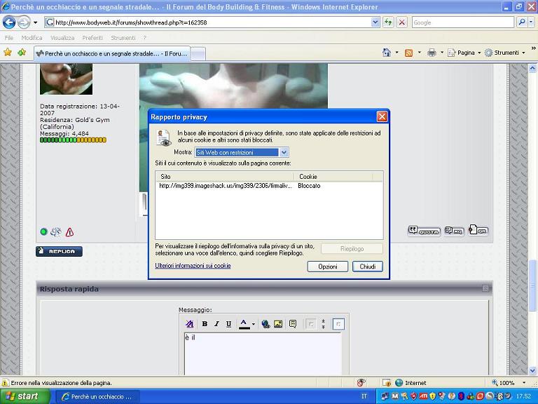The height and width of the screenshot is (404, 538).
Task: Click the insert image icon
Action: point(278,324)
